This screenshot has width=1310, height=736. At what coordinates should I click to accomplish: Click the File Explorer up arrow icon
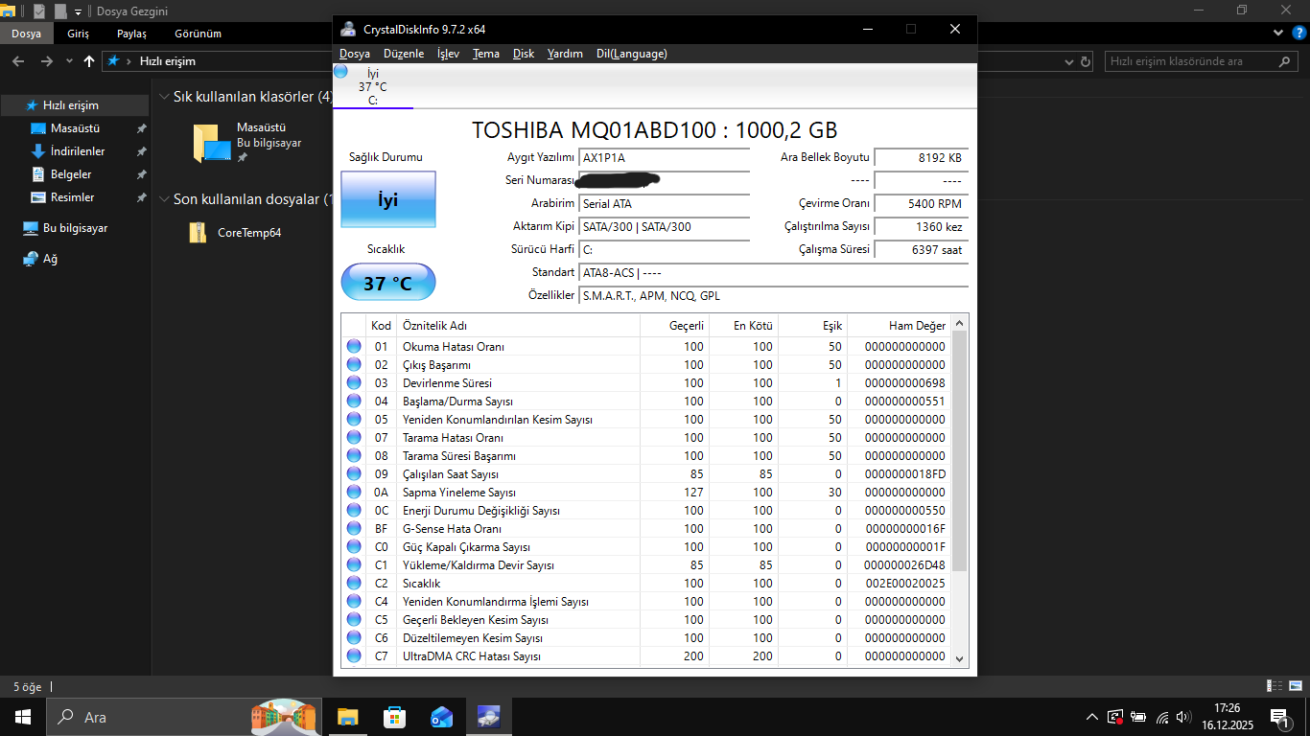pyautogui.click(x=89, y=61)
